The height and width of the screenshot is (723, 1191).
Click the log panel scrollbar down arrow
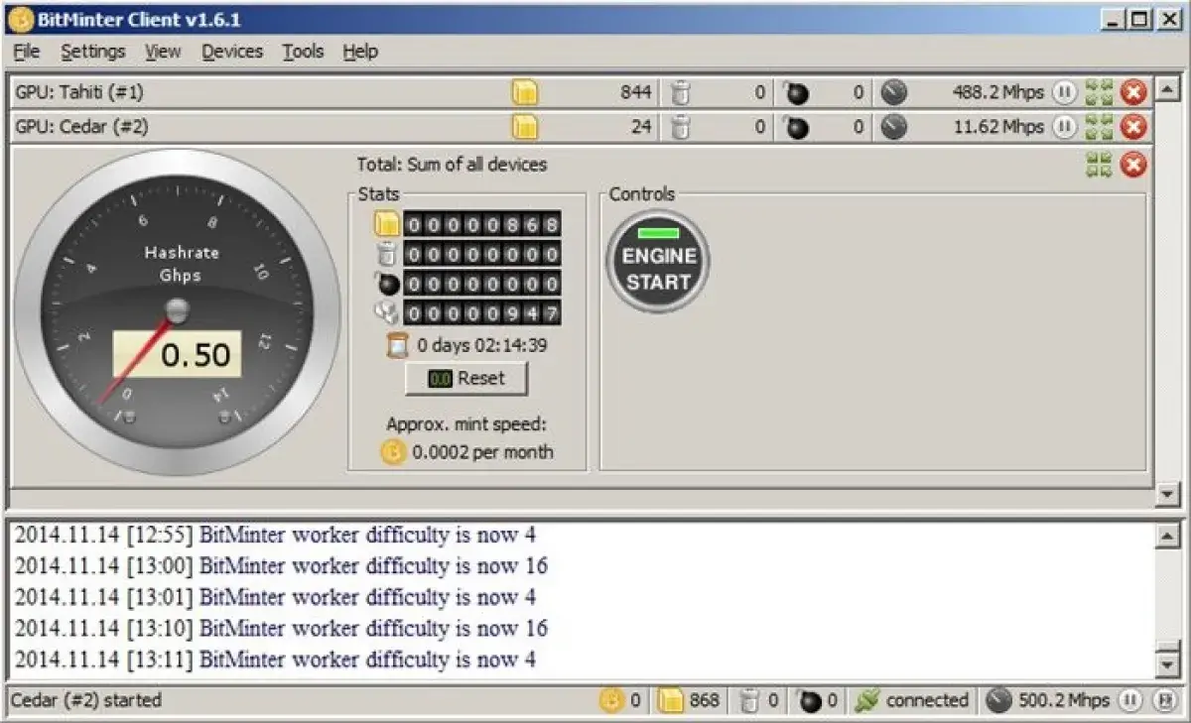pos(1168,663)
